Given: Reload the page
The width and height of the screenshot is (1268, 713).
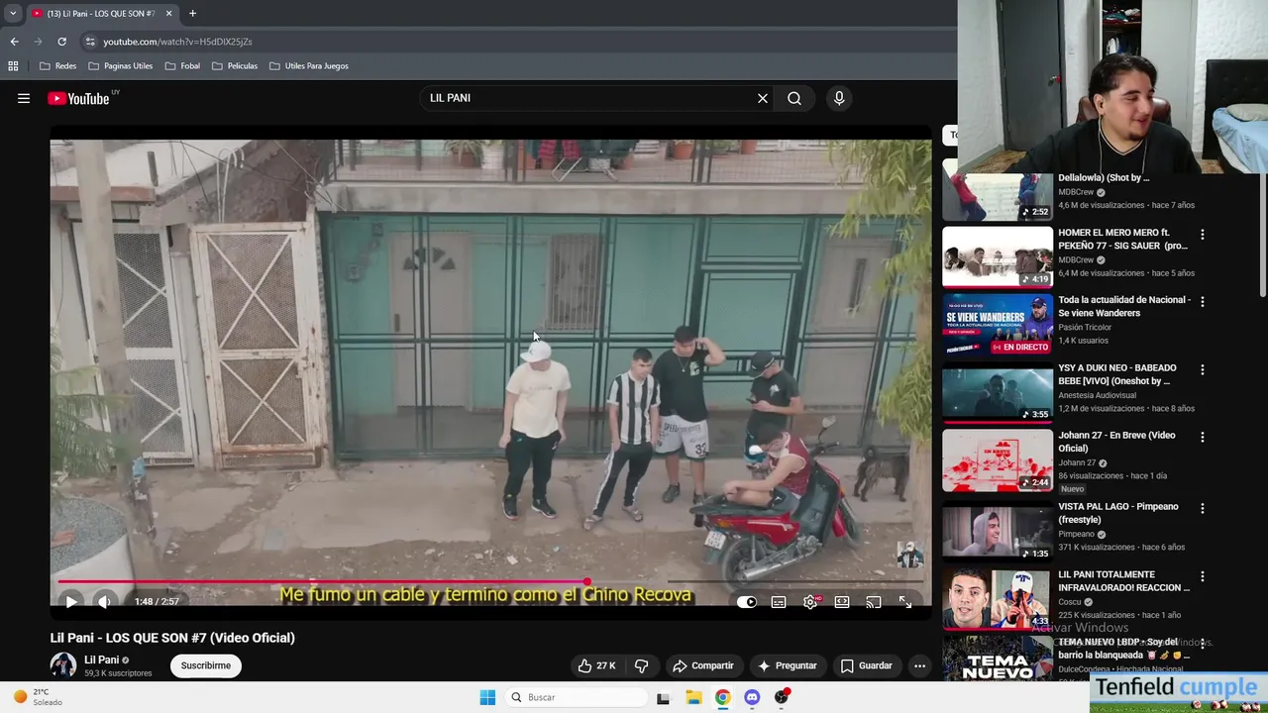Looking at the screenshot, I should 61,42.
